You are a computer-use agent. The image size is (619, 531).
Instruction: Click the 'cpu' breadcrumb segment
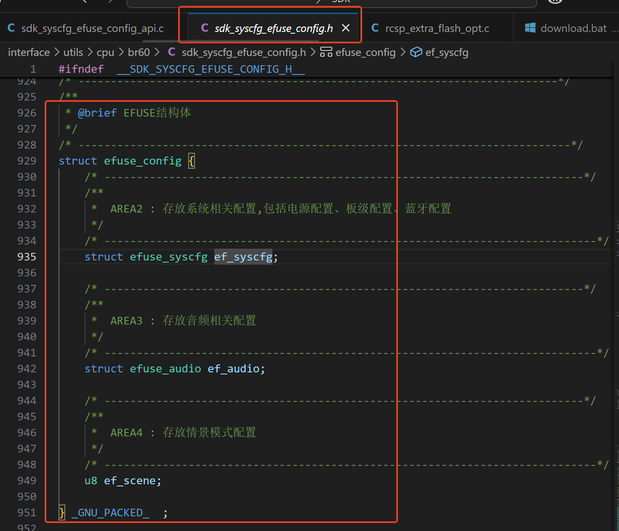coord(105,52)
